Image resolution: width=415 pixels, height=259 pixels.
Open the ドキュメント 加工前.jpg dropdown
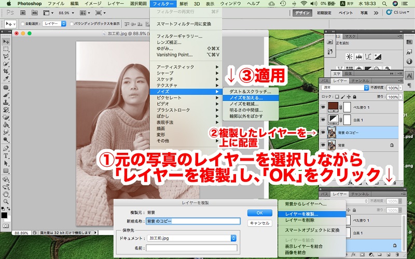click(x=191, y=238)
